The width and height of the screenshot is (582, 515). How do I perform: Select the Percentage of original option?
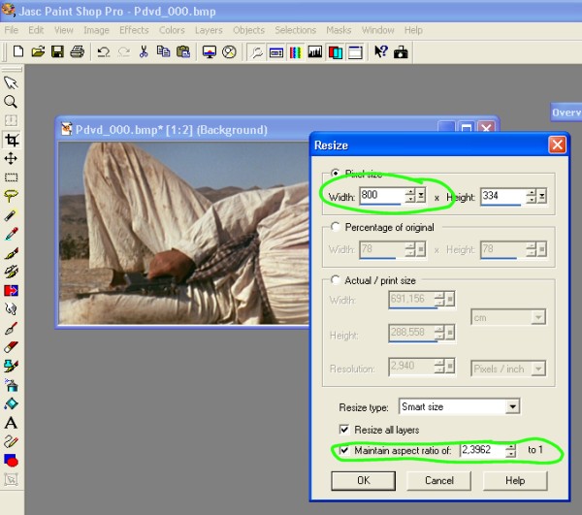pyautogui.click(x=336, y=227)
